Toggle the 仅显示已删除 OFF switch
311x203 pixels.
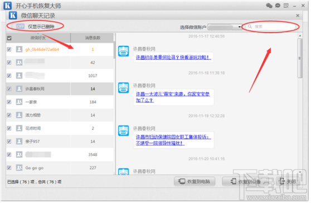click(20, 26)
